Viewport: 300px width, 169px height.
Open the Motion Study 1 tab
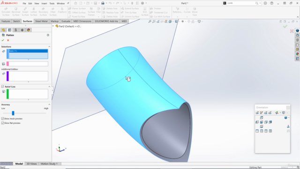point(49,164)
